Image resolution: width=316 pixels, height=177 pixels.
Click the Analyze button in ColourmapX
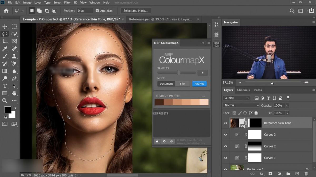[199, 84]
